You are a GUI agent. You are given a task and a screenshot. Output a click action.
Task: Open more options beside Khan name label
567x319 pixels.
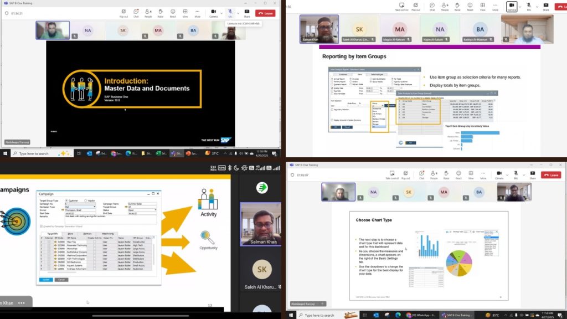click(22, 303)
